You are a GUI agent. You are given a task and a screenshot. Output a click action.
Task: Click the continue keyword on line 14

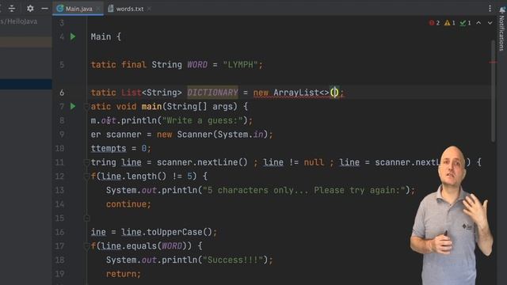(x=126, y=204)
